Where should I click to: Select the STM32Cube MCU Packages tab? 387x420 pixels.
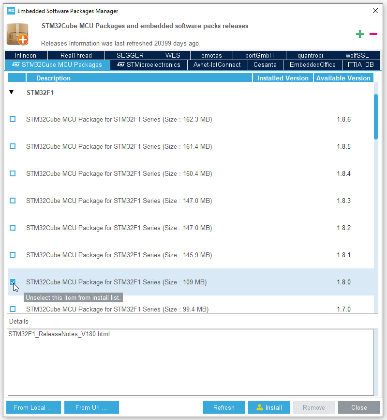[57, 65]
